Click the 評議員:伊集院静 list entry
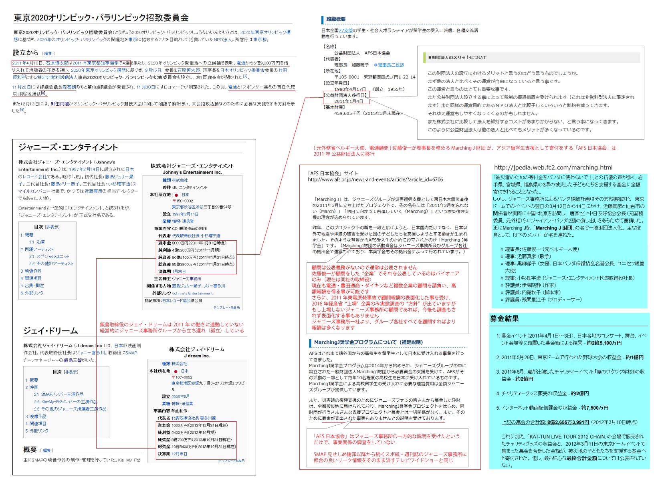Screen dimensions: 654x489 click(531, 285)
